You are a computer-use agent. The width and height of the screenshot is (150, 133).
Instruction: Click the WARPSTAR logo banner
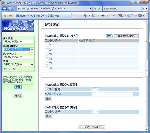click(18, 26)
